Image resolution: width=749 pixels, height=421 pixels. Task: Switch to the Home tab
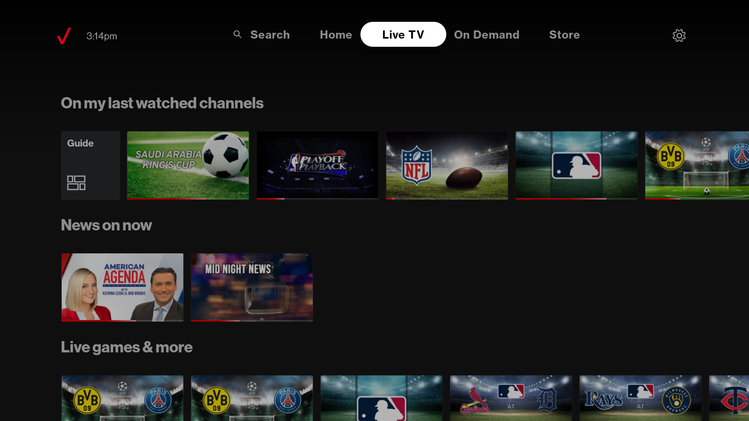tap(336, 35)
